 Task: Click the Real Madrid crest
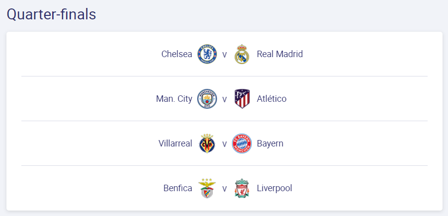click(242, 54)
